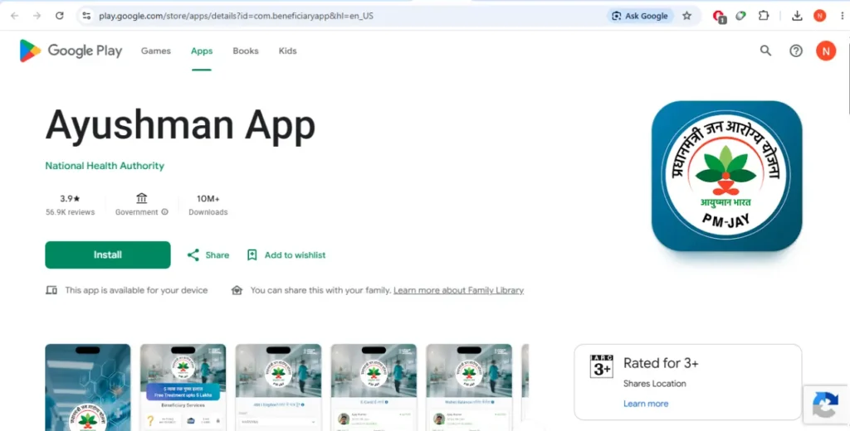Click the IARC 3+ rating badge
Viewport: 850px width, 431px height.
click(602, 366)
